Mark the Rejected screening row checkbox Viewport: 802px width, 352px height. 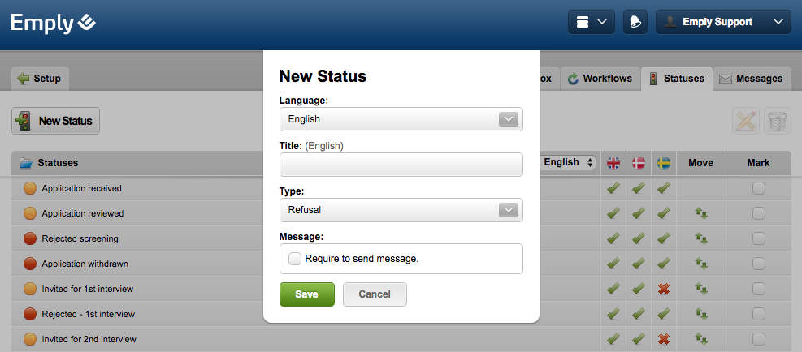(x=758, y=238)
